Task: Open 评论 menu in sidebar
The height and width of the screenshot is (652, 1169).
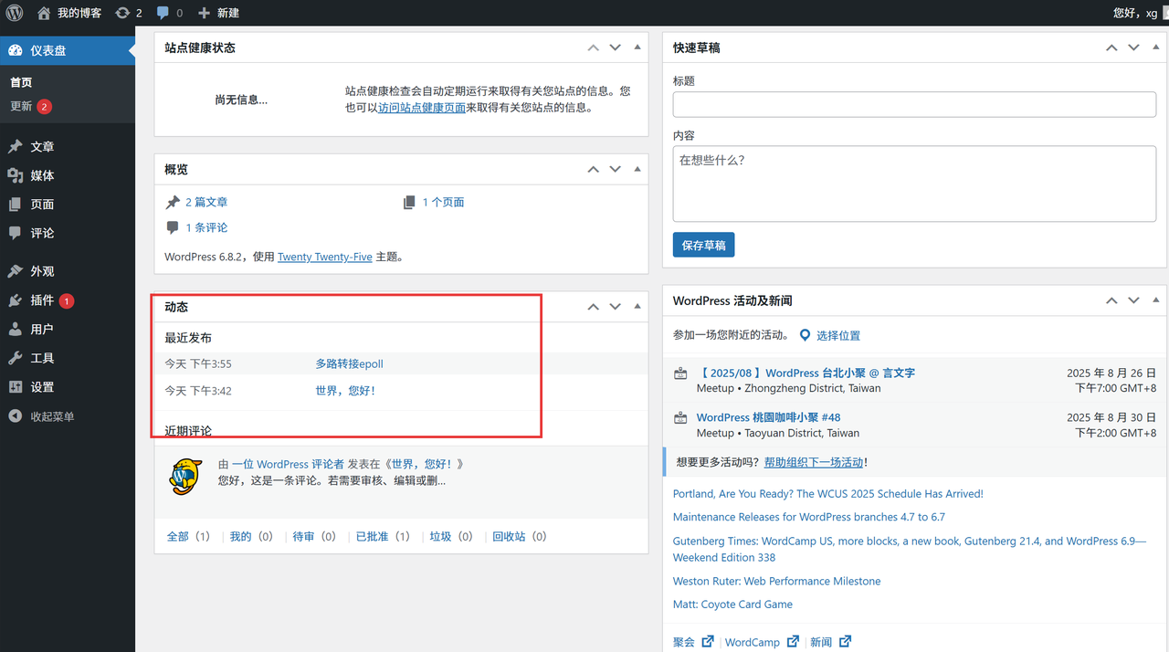Action: (x=68, y=233)
